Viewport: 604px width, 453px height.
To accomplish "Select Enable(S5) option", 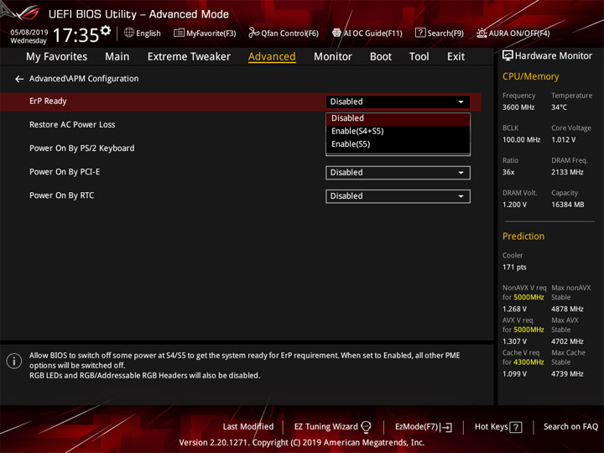I will pyautogui.click(x=398, y=144).
